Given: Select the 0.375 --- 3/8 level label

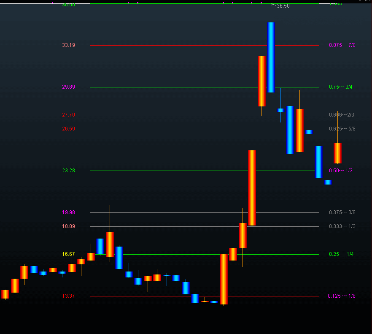Looking at the screenshot, I should [342, 212].
